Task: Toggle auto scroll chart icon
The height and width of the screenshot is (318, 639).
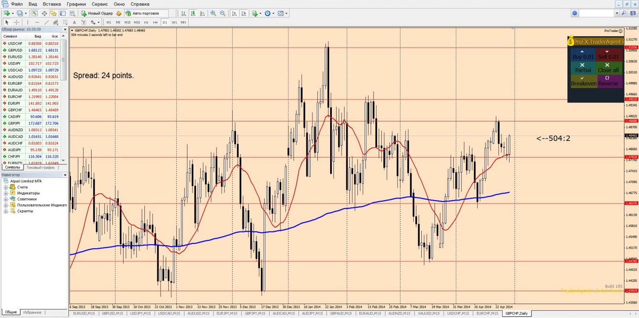Action: [x=234, y=13]
